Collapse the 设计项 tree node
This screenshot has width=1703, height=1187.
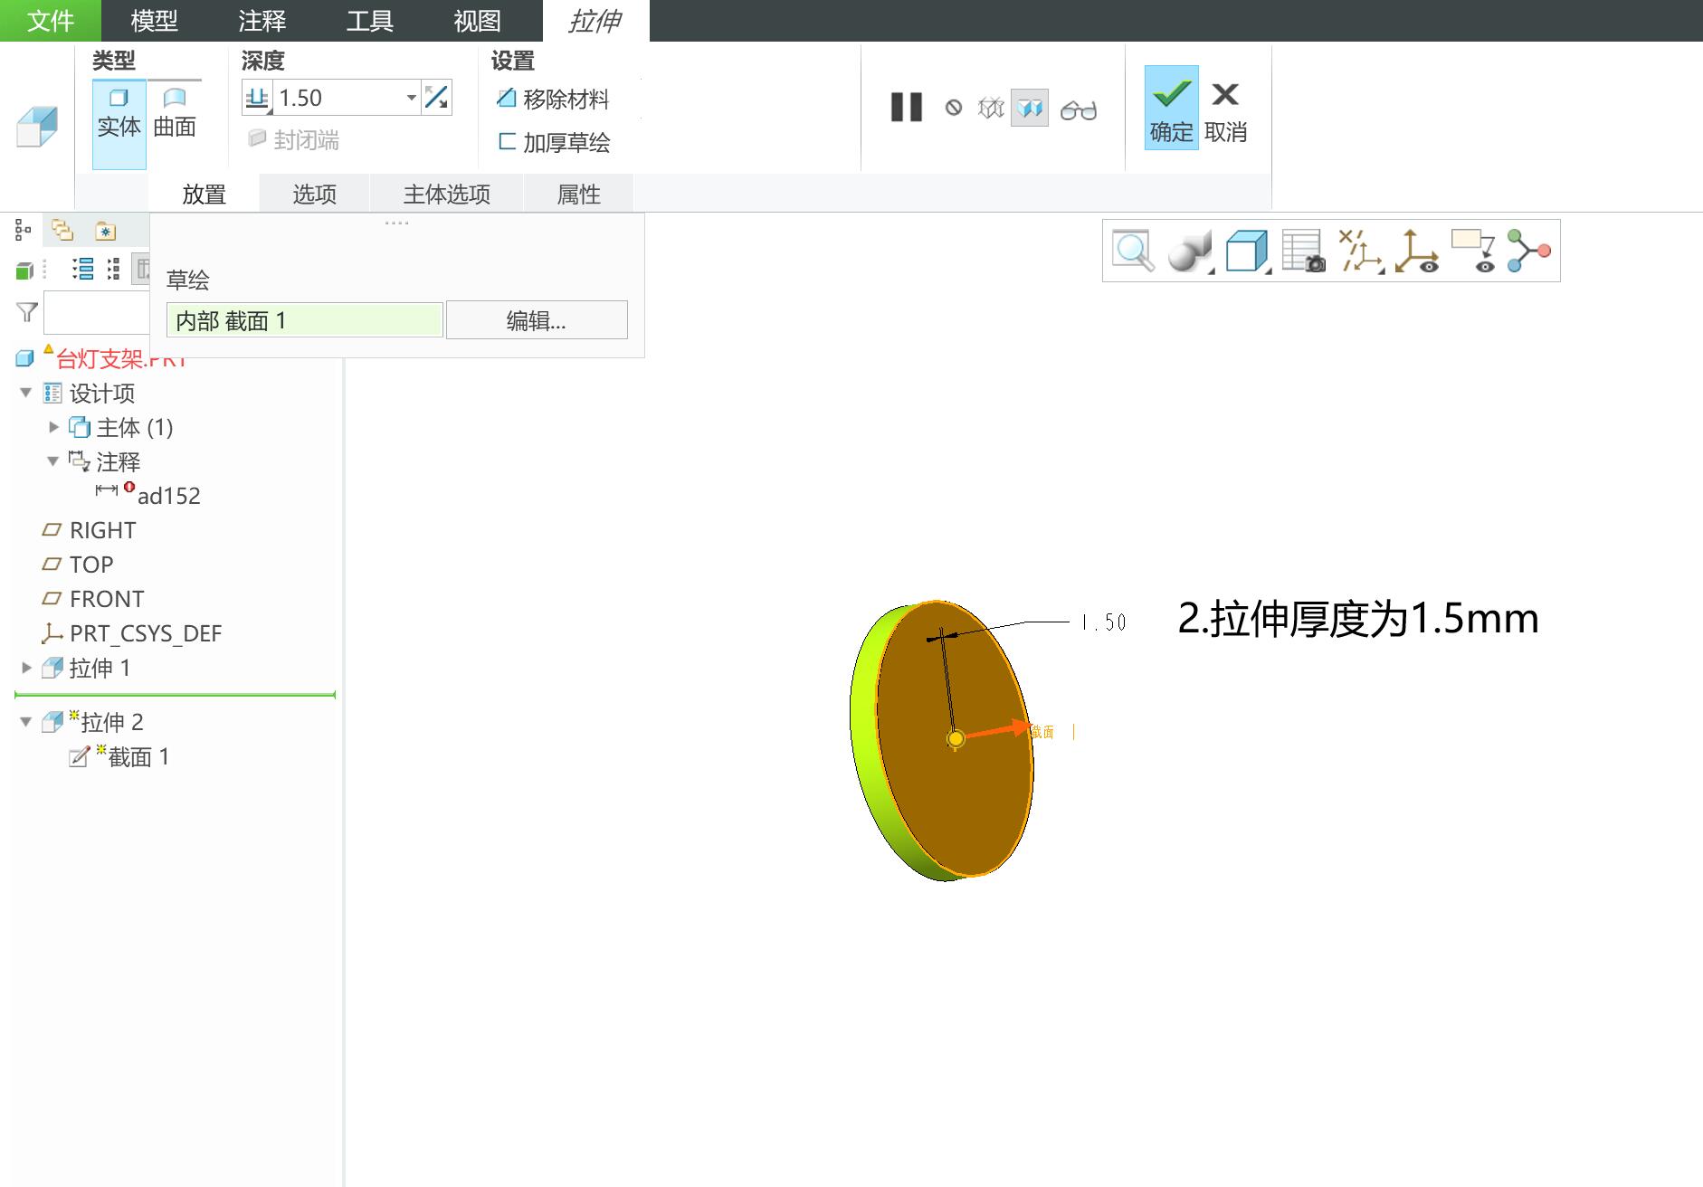click(x=26, y=393)
